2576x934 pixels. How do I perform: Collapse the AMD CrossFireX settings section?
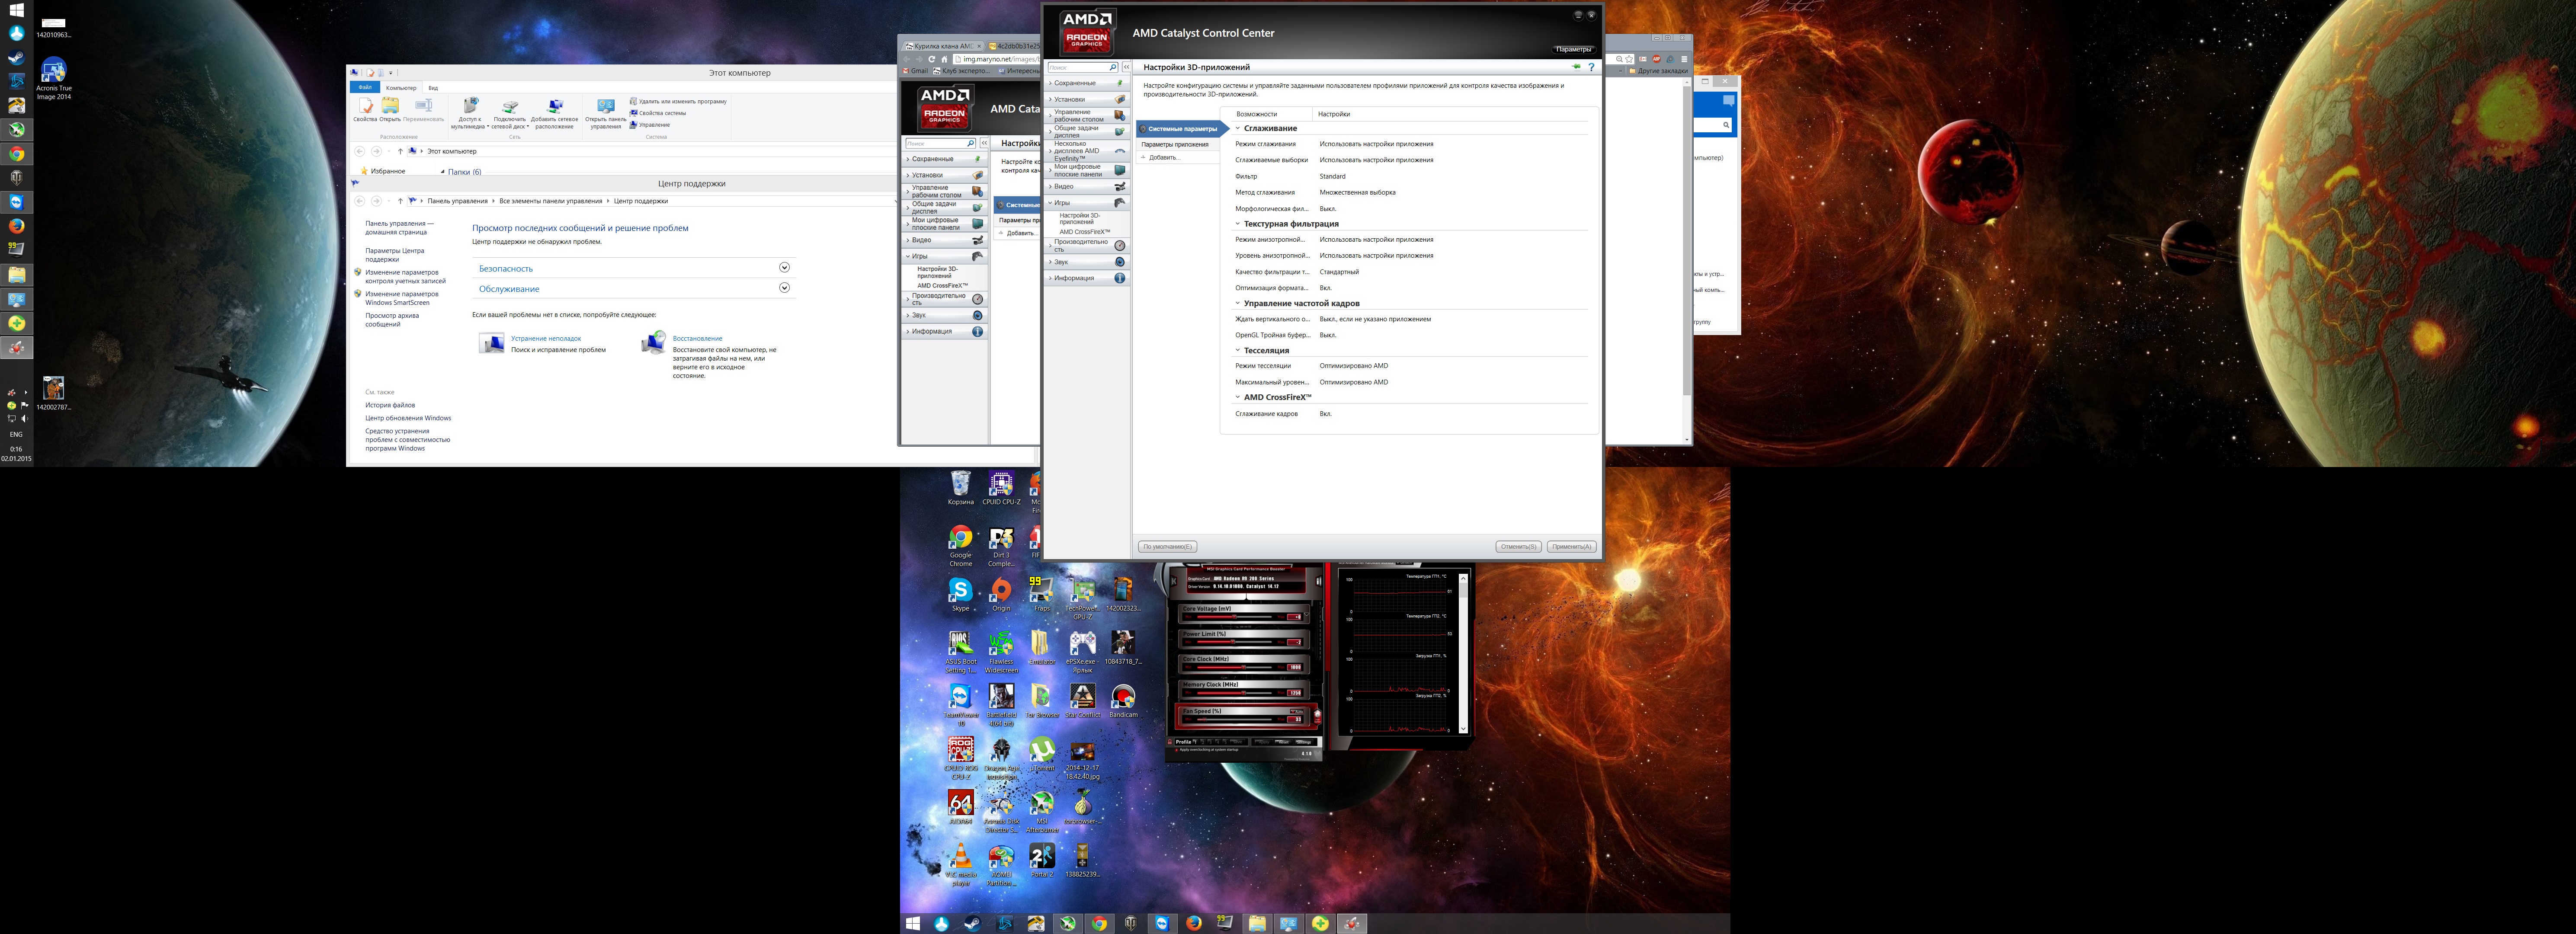click(x=1237, y=397)
